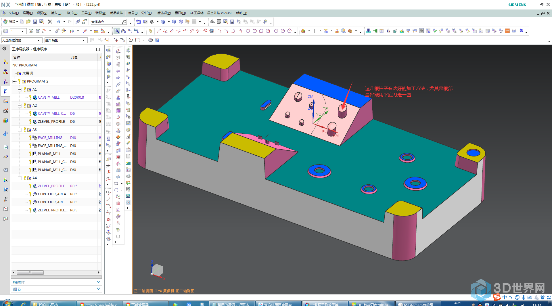Select the PLANAR_MILL operation row

[49, 154]
